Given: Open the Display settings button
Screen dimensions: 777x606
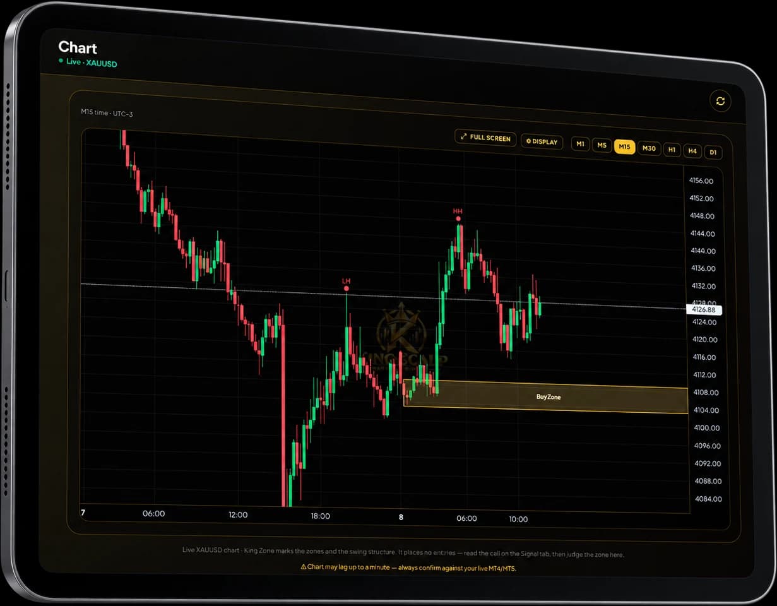Looking at the screenshot, I should (x=542, y=142).
